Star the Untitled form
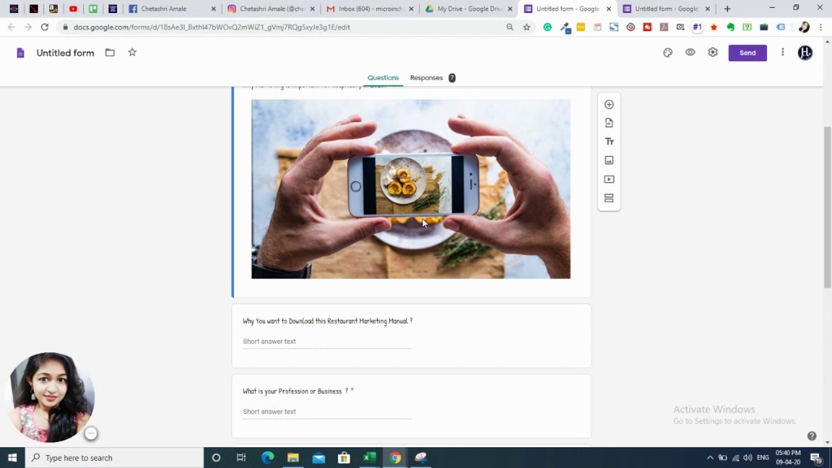The width and height of the screenshot is (832, 468). click(132, 52)
